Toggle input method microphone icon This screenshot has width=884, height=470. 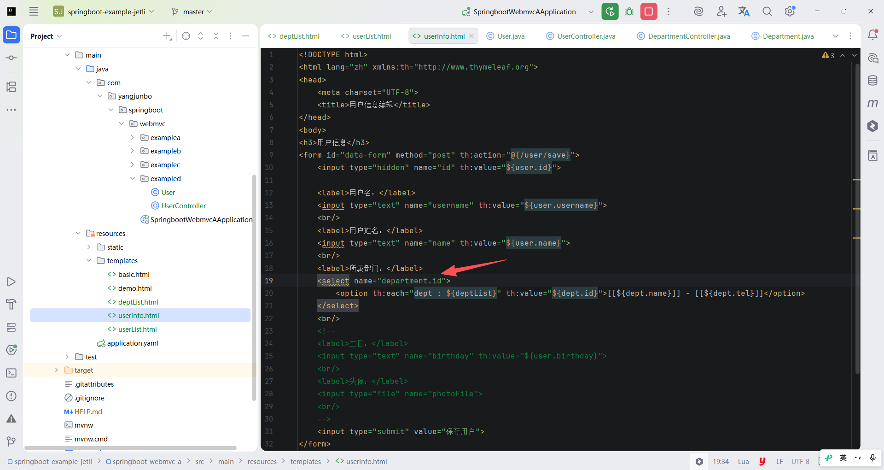872,458
